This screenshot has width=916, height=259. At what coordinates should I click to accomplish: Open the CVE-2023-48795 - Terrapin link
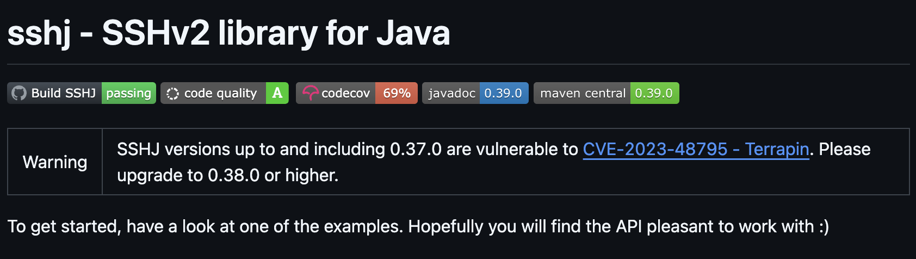click(696, 149)
